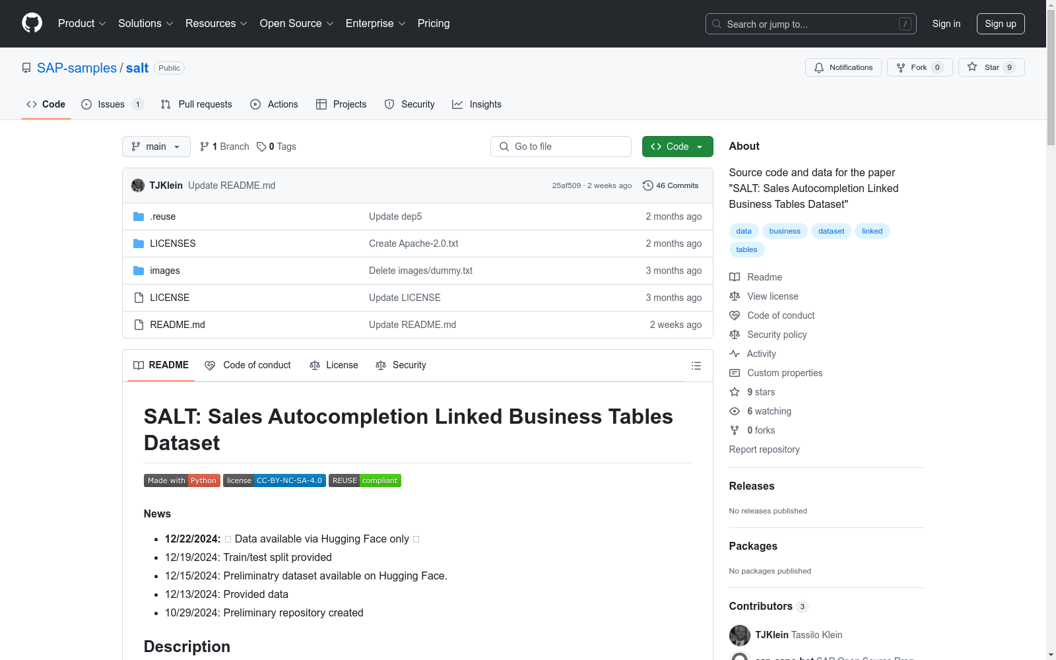The width and height of the screenshot is (1056, 660).
Task: Open the README outline menu icon
Action: pyautogui.click(x=696, y=366)
